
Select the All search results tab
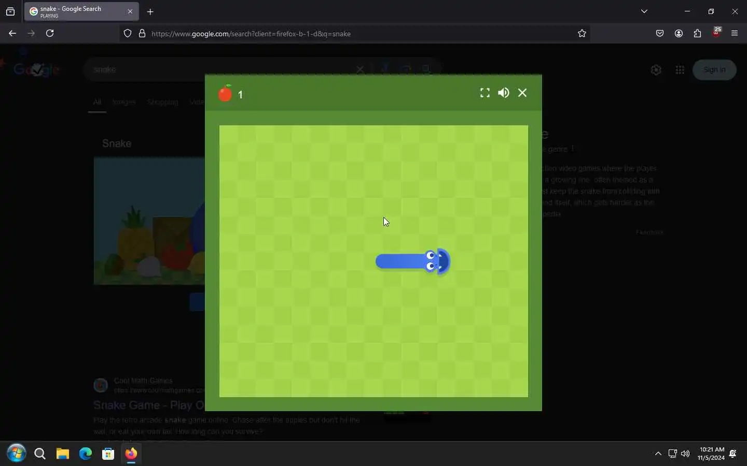pyautogui.click(x=97, y=102)
